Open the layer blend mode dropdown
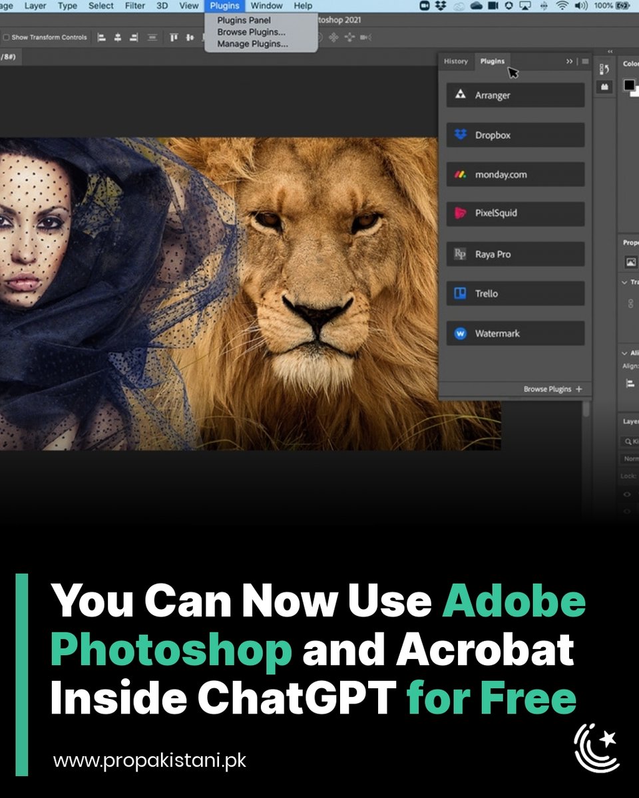This screenshot has height=798, width=639. pos(631,459)
